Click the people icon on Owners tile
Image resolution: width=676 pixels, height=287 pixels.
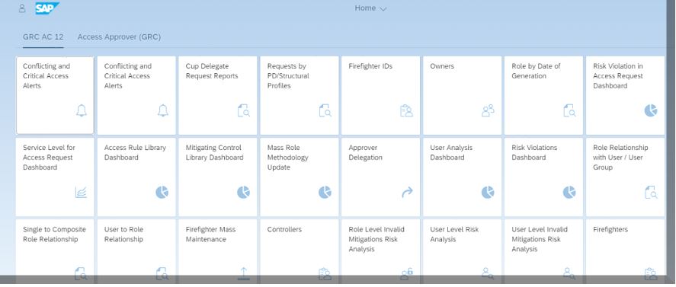(488, 110)
